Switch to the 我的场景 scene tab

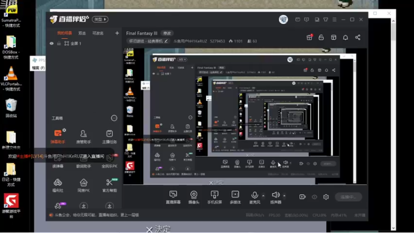pyautogui.click(x=64, y=33)
